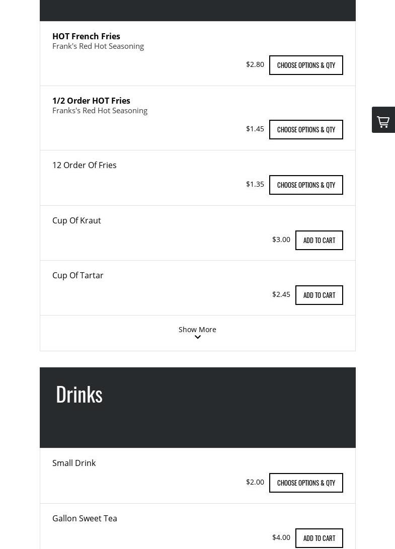
Task: Add Gallon Sweet Tea to cart
Action: (319, 538)
